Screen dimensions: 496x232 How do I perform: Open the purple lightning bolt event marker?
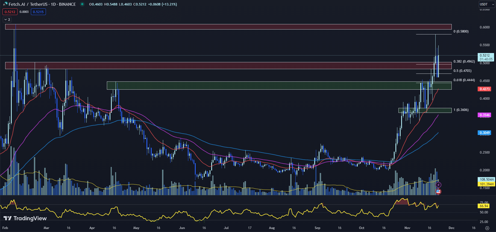tap(438, 185)
